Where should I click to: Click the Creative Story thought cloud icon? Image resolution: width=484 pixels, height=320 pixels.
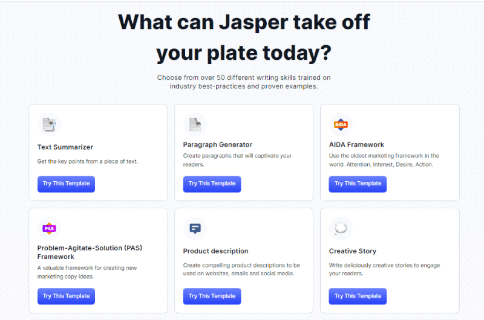click(341, 228)
